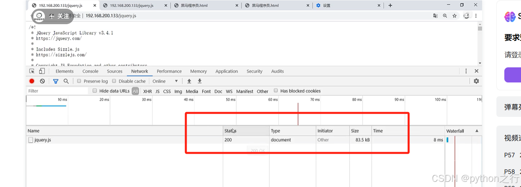Check Has blocked cookies option
The width and height of the screenshot is (521, 187).
pyautogui.click(x=276, y=91)
